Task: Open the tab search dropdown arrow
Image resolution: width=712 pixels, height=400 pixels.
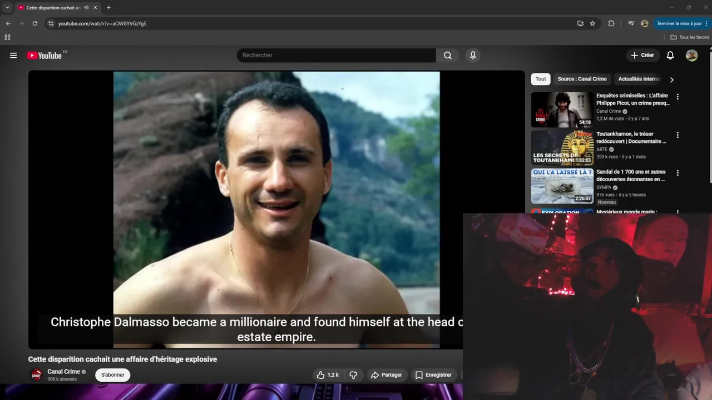Action: tap(7, 8)
